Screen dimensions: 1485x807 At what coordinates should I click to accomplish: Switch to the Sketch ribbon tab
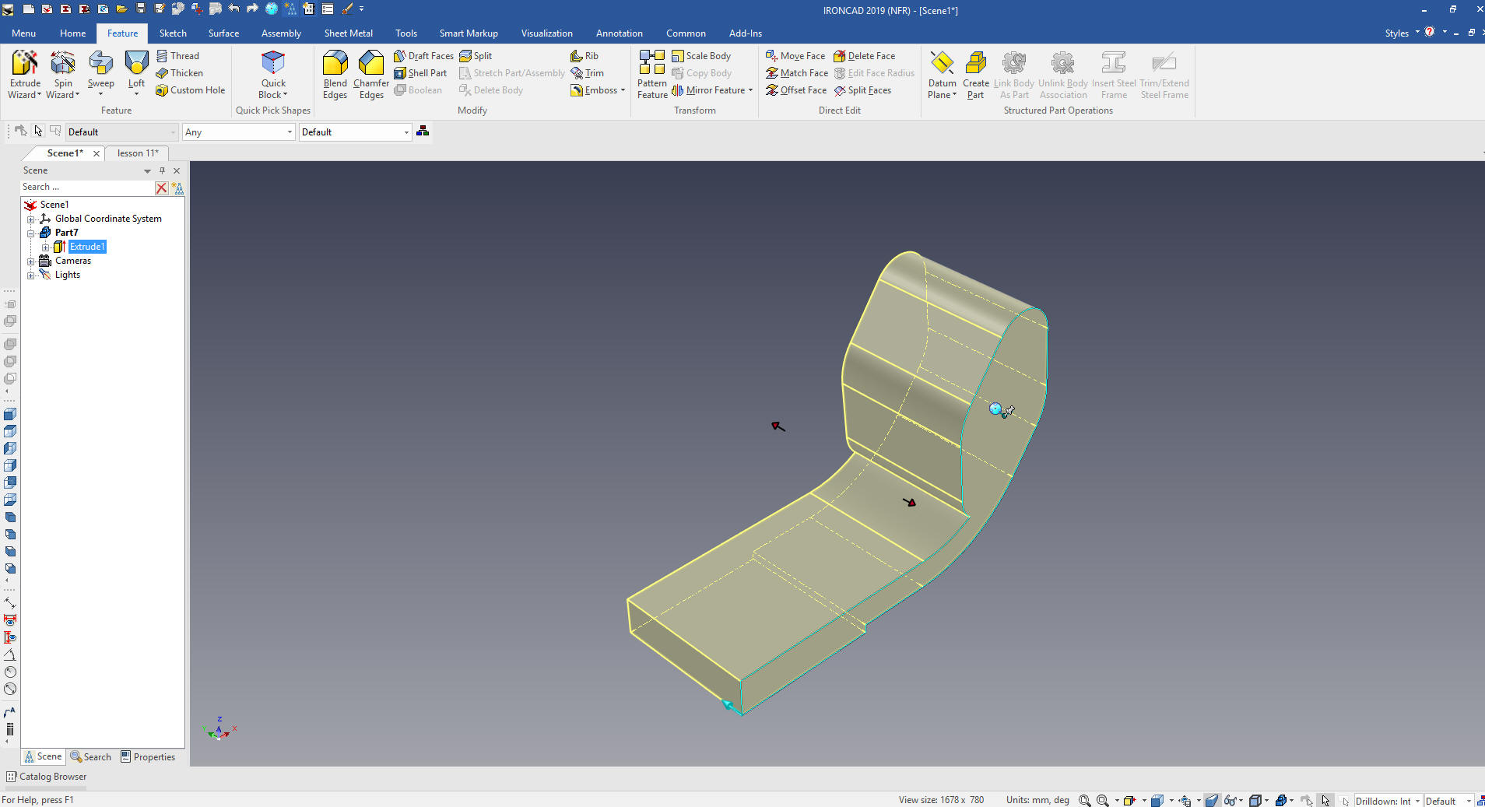173,33
